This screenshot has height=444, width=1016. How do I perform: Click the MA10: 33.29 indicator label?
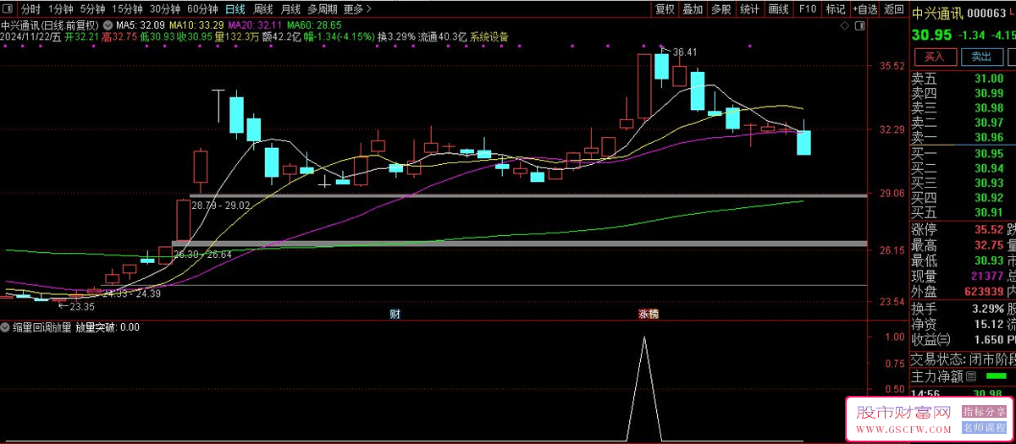[x=196, y=24]
